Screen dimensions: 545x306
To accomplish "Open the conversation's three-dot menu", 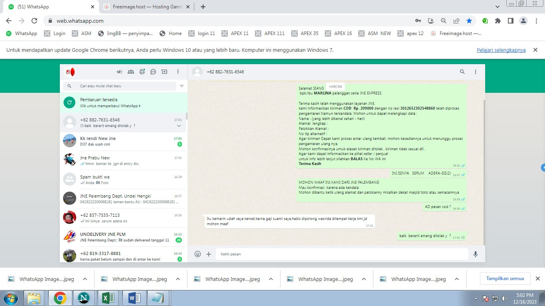I will [476, 72].
